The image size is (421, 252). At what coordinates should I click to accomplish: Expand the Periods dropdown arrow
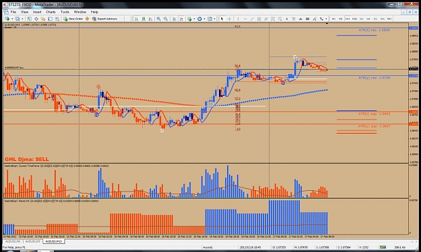[204, 19]
